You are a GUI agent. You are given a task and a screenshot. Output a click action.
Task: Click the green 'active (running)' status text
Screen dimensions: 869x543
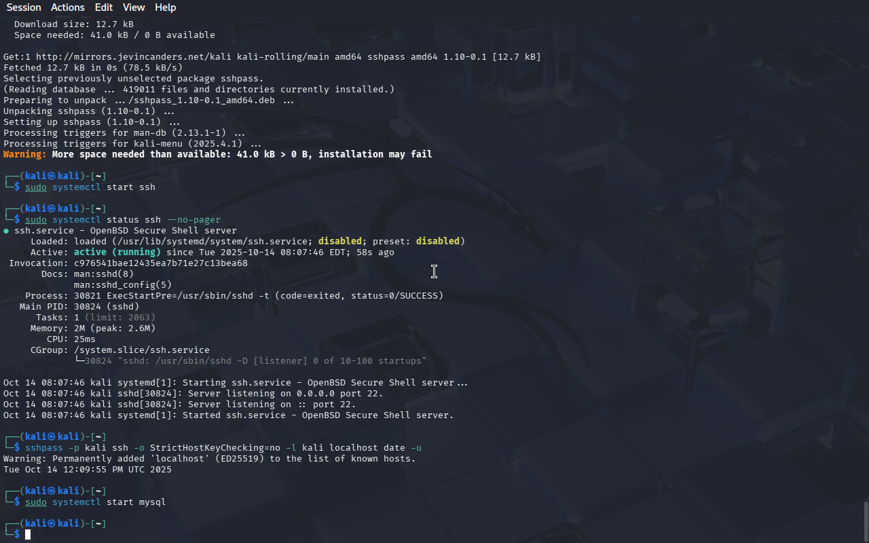[117, 252]
